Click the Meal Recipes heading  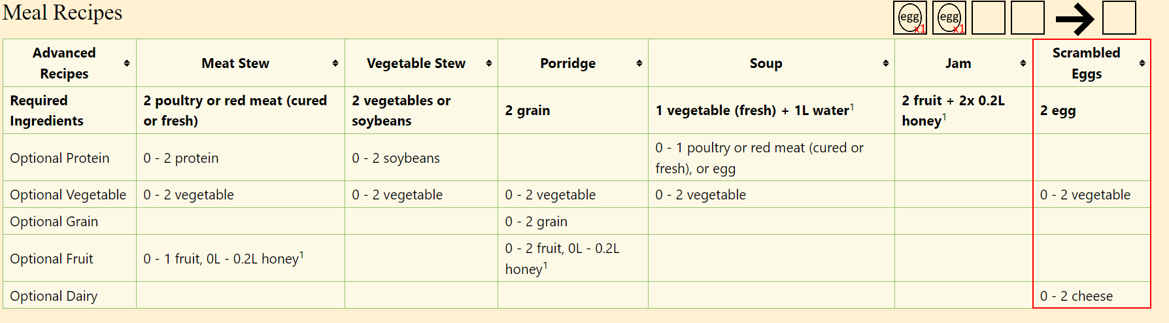[x=63, y=12]
